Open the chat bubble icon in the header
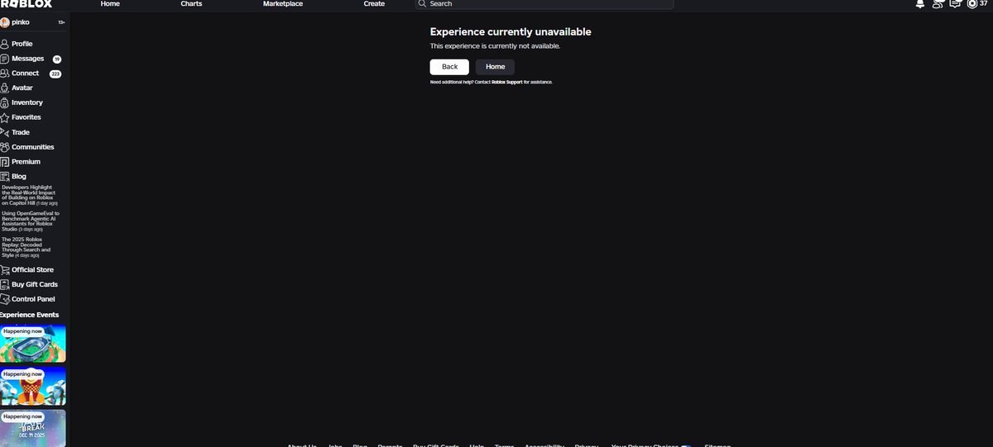 955,4
